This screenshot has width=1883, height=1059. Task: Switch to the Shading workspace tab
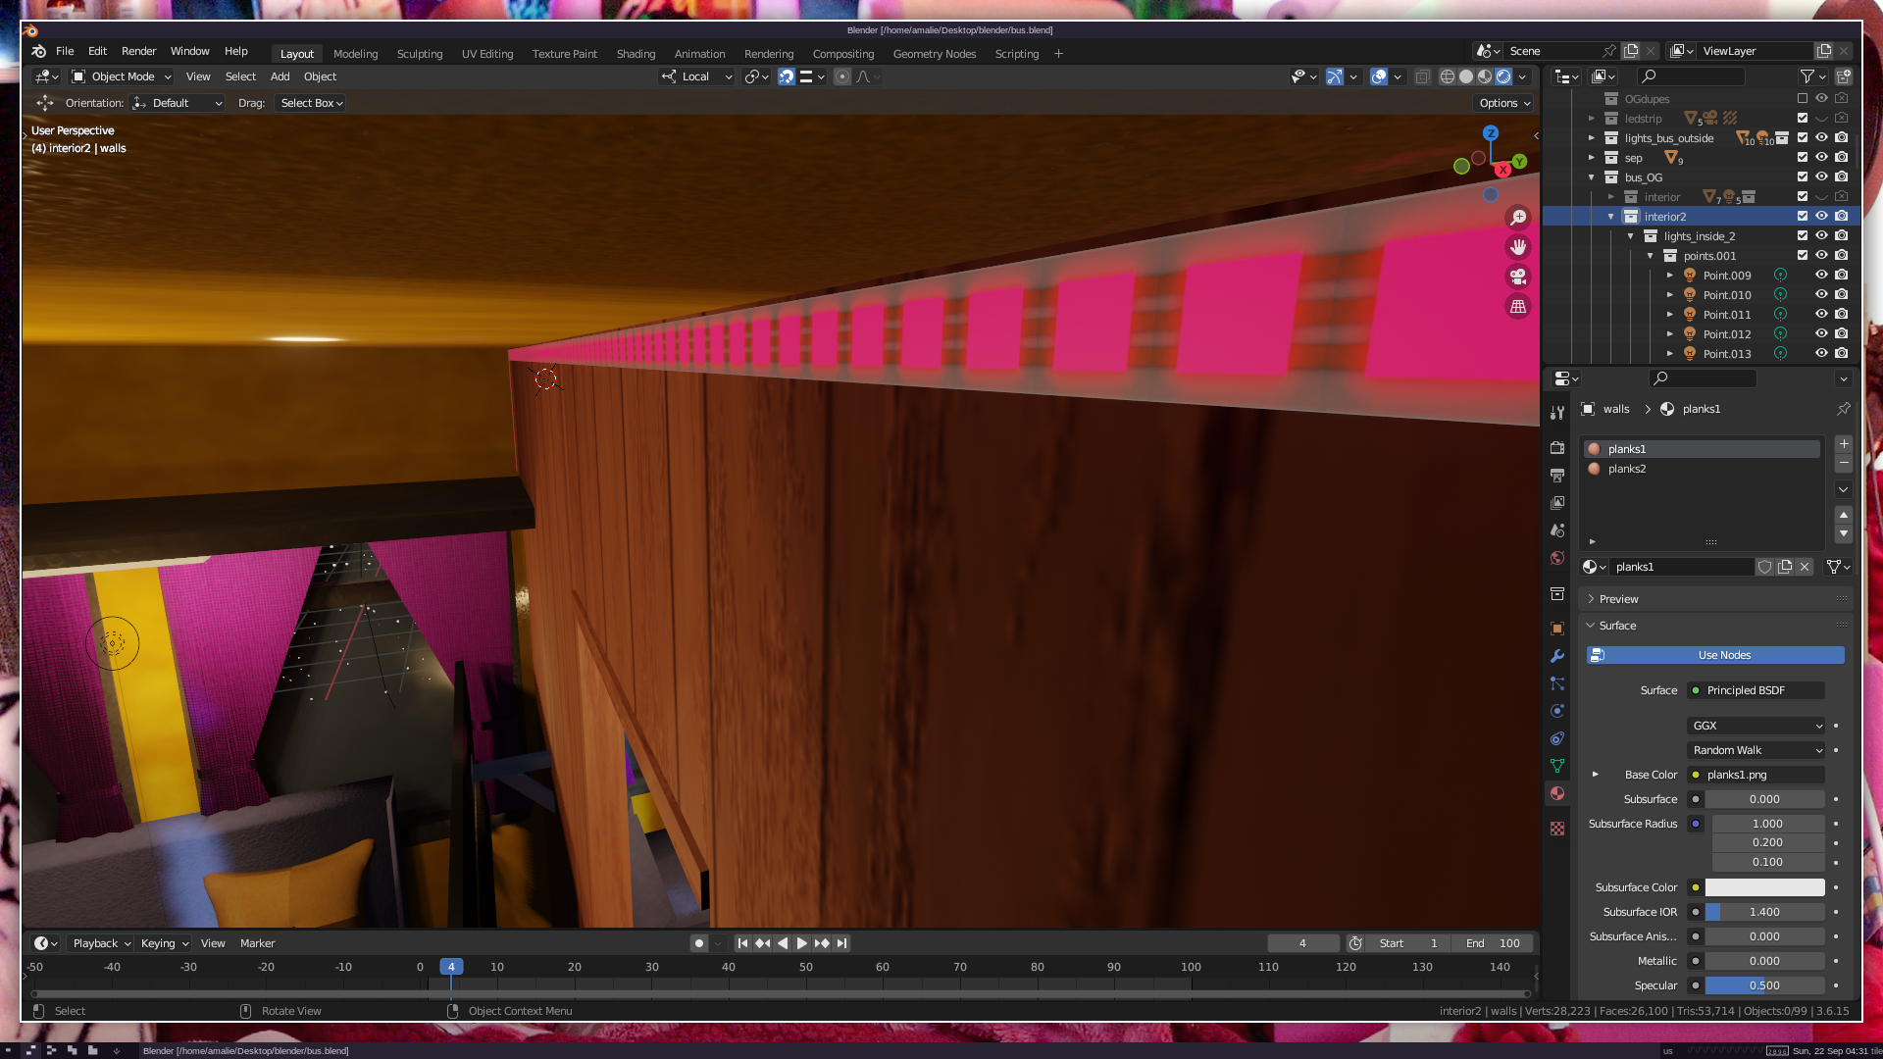(636, 54)
